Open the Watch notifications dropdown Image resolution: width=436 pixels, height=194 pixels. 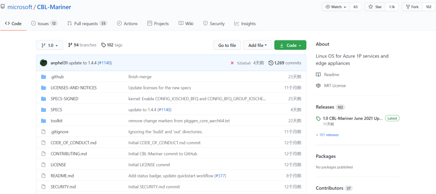tap(336, 7)
